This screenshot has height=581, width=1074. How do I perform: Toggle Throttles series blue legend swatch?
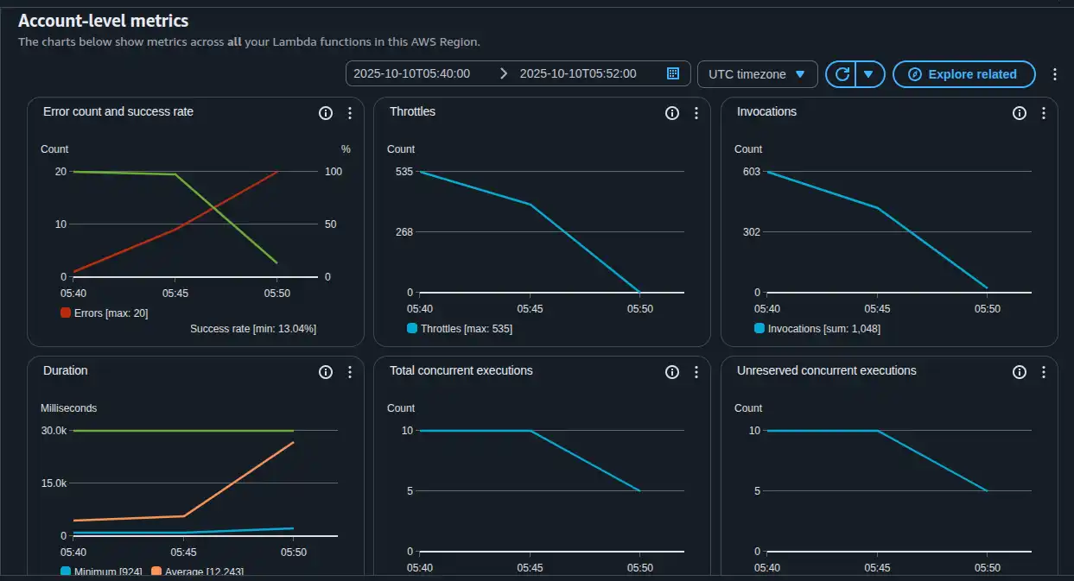pos(412,329)
